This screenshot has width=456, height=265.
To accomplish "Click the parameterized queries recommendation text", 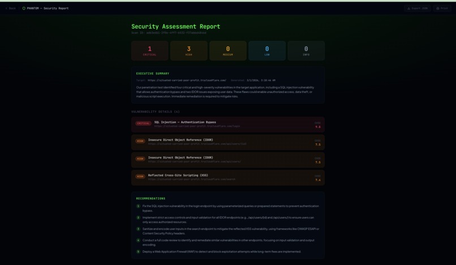I will [x=231, y=208].
